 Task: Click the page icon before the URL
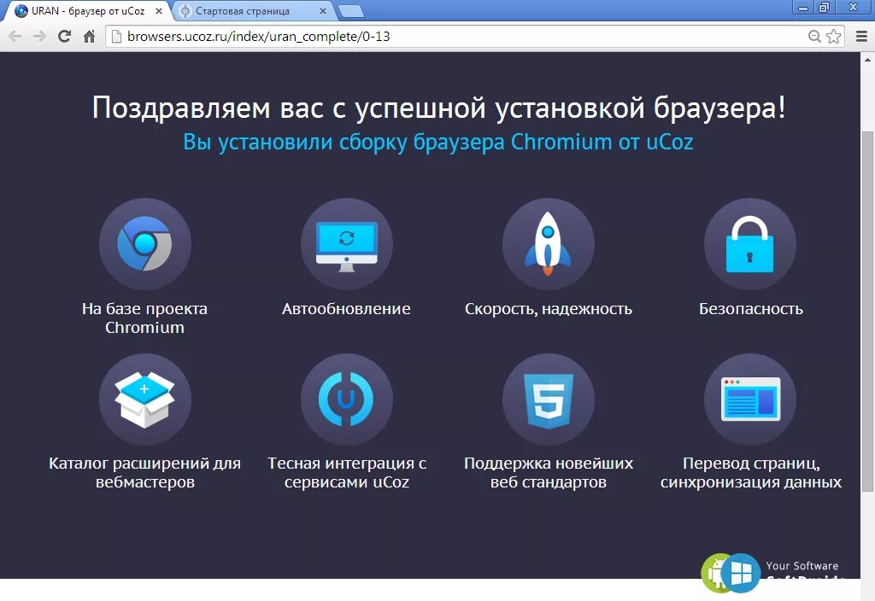(x=116, y=36)
